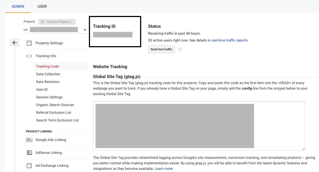Open the property selector dropdown arrow

click(85, 30)
